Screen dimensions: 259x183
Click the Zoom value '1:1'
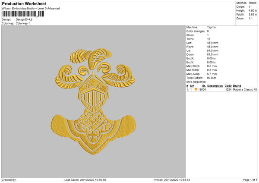250,19
